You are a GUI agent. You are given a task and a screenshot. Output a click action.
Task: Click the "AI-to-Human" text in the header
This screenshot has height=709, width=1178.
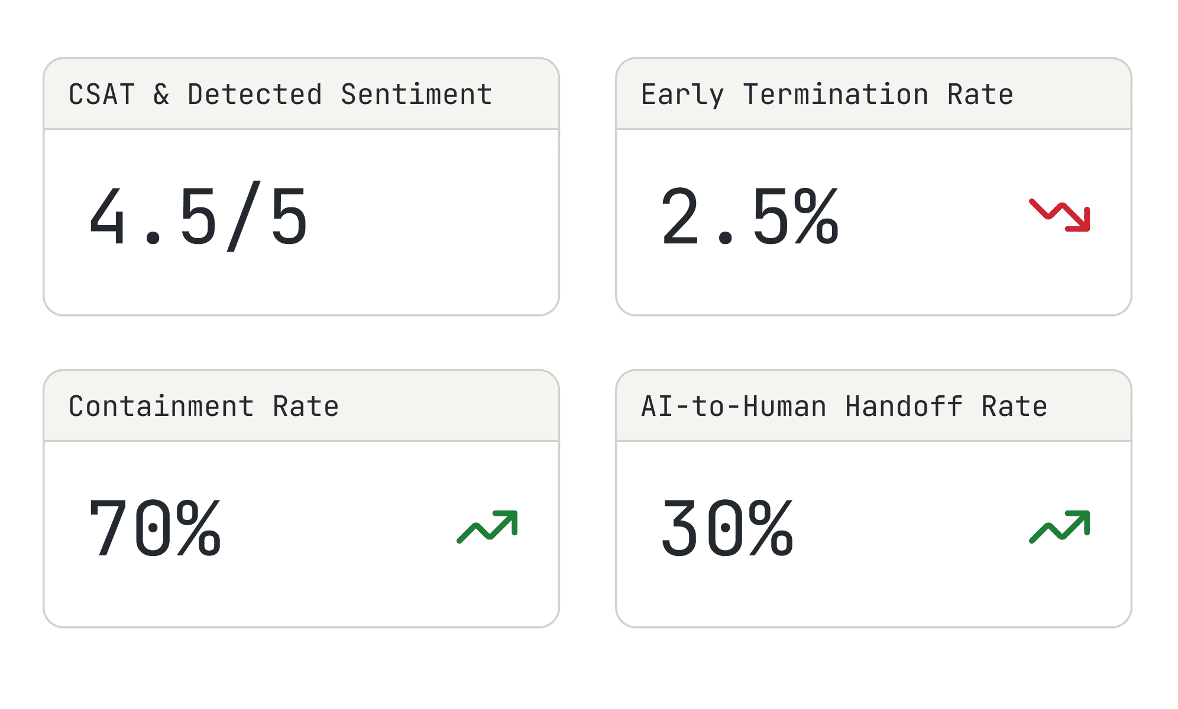pos(733,406)
